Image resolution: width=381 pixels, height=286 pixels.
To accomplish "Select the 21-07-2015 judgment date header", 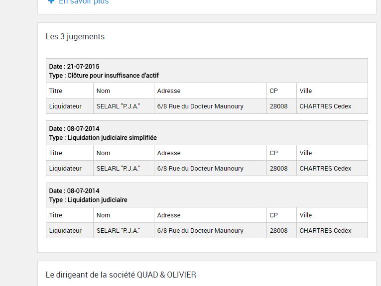I will click(74, 67).
